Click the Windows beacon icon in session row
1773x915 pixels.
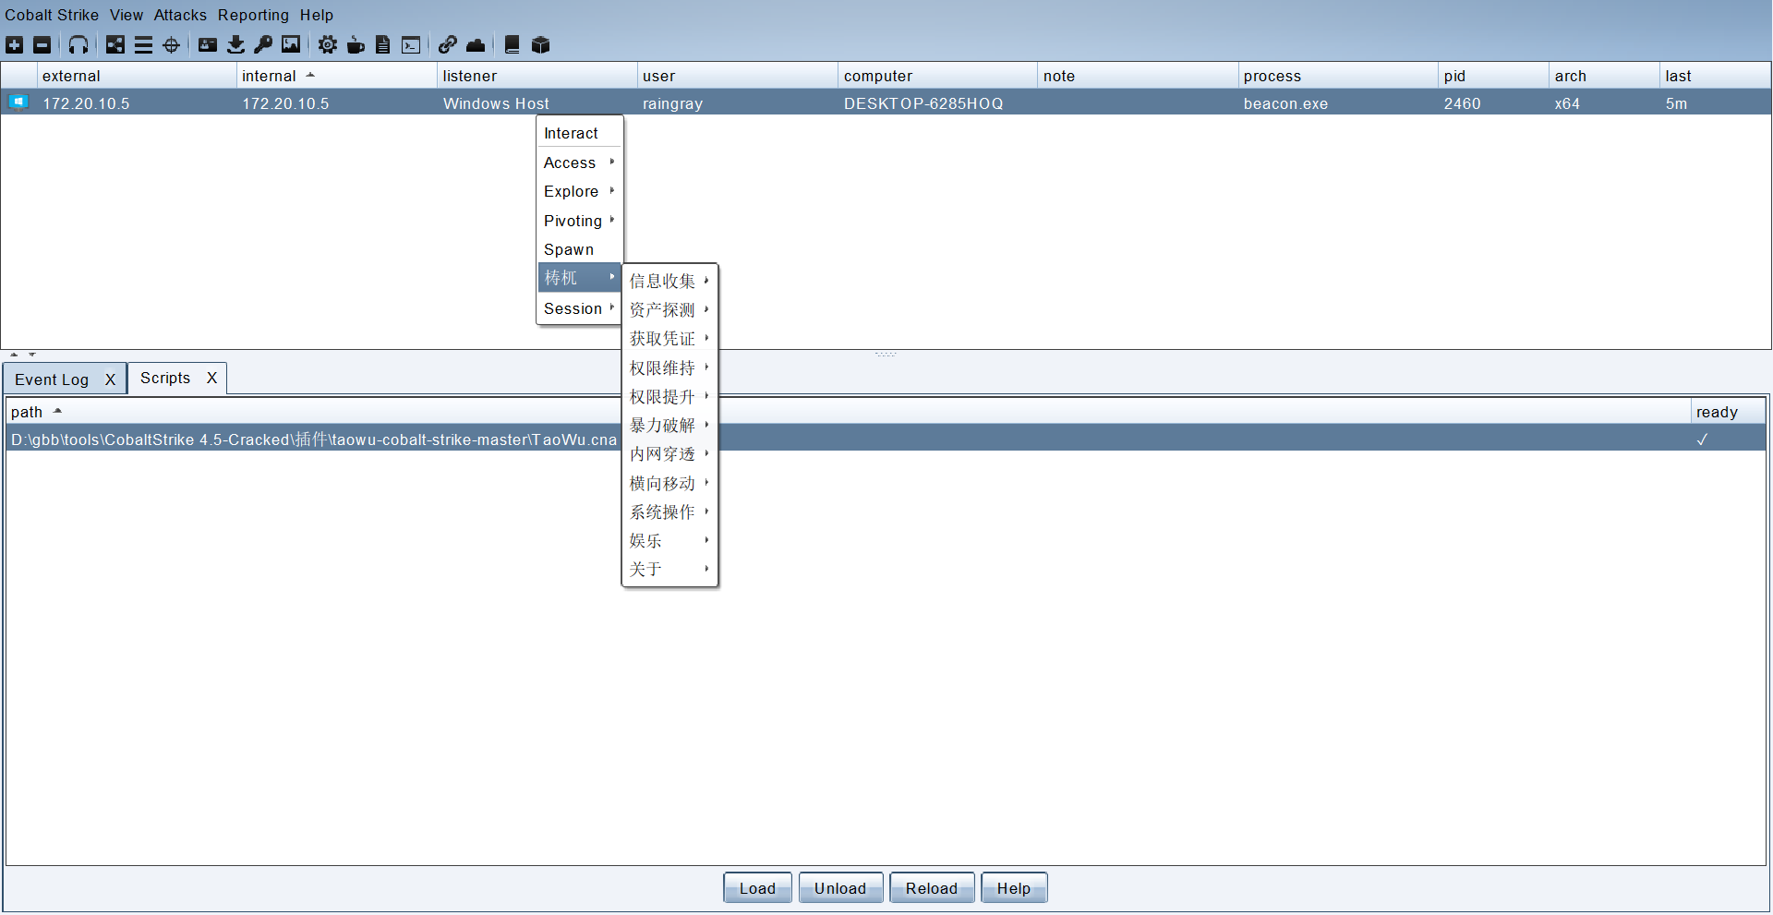tap(18, 102)
